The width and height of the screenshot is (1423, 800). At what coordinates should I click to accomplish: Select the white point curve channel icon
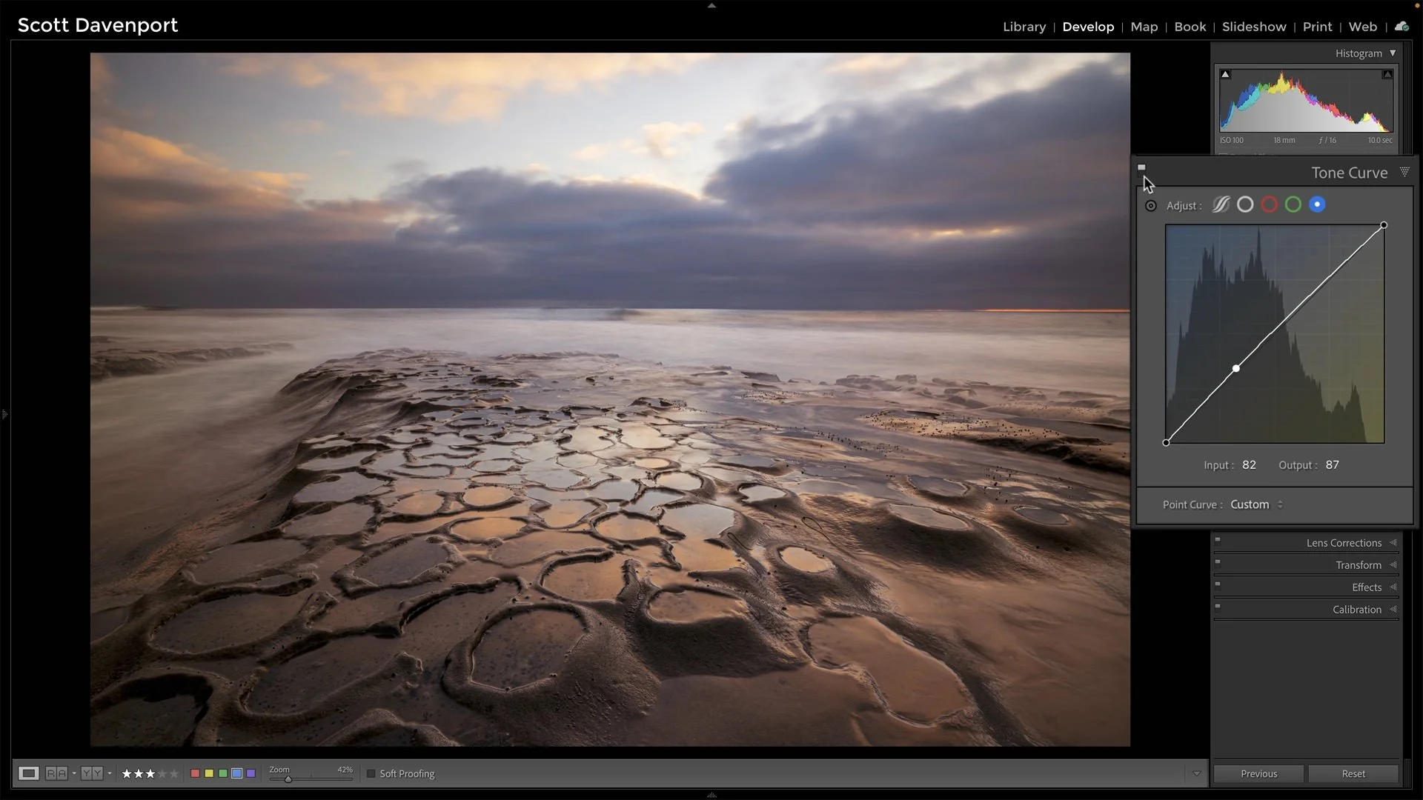1244,204
